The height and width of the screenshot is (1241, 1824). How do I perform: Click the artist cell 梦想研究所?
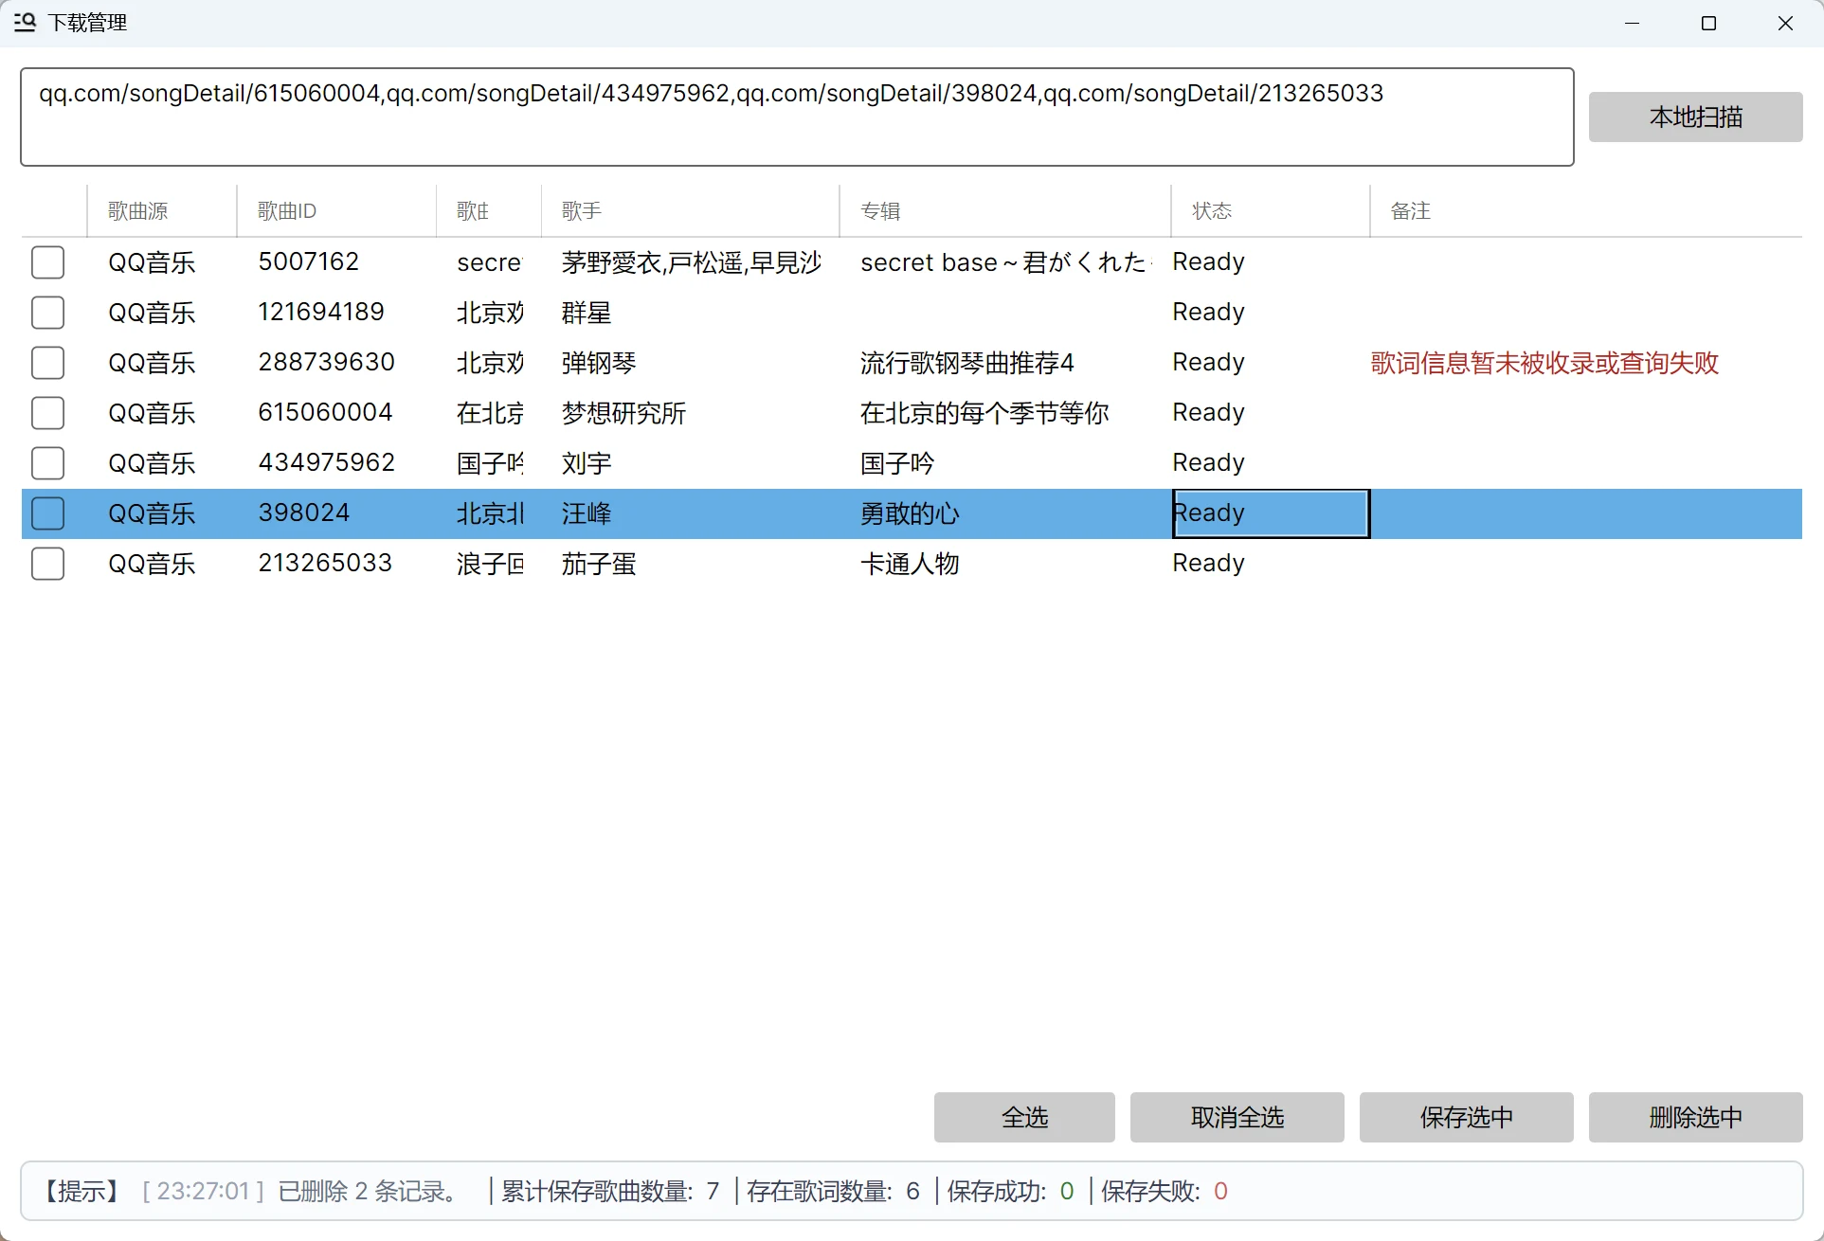(x=623, y=413)
